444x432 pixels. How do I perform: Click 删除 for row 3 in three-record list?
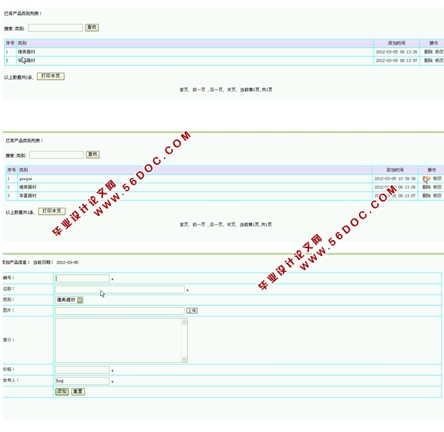(427, 195)
